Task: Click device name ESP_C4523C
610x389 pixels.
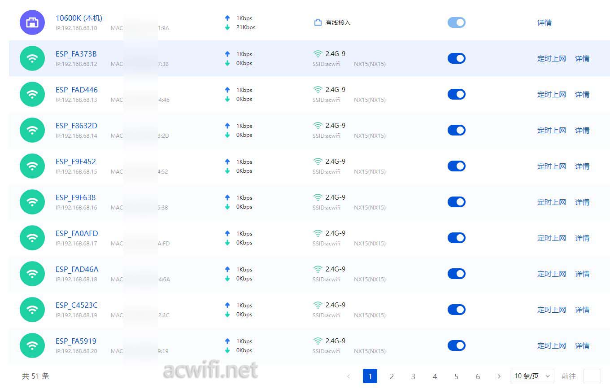Action: [77, 305]
